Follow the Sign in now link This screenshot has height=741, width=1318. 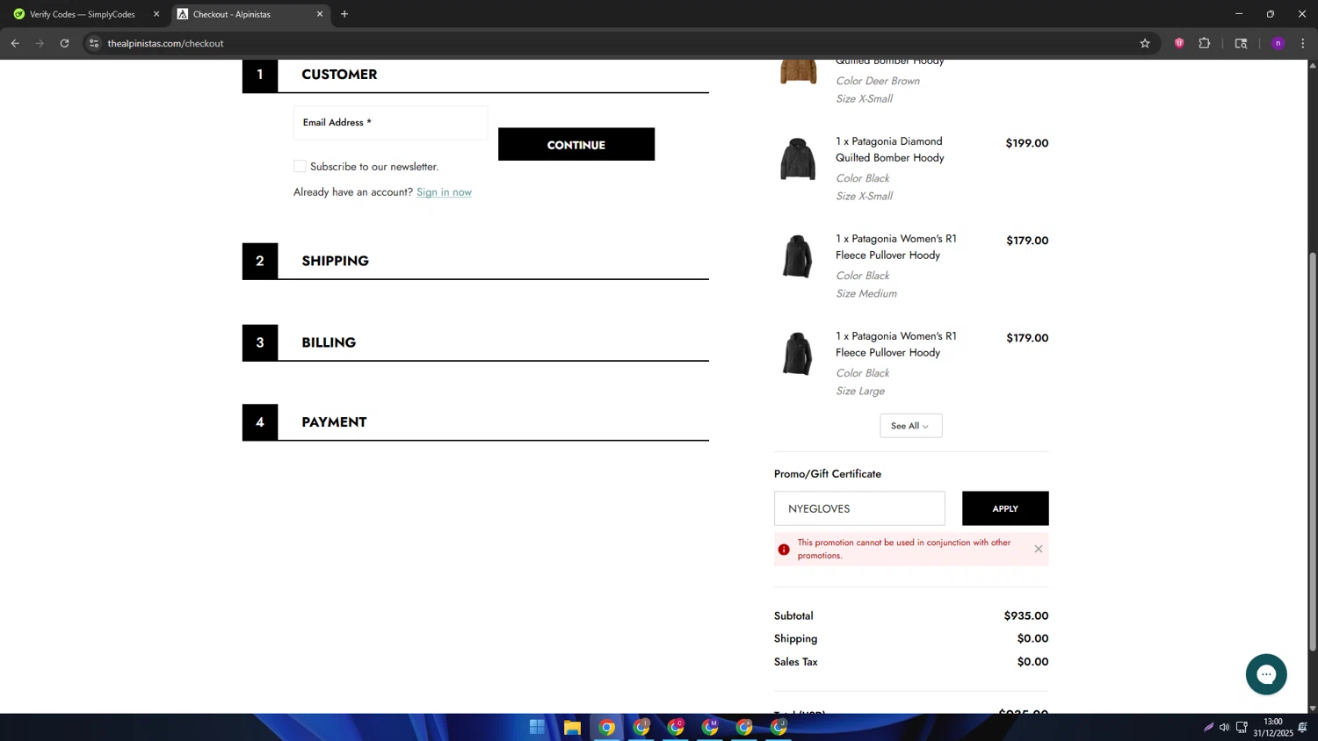pyautogui.click(x=444, y=192)
